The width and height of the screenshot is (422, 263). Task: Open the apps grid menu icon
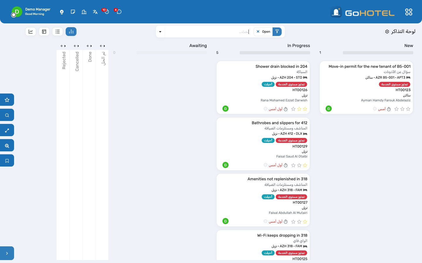(x=409, y=12)
